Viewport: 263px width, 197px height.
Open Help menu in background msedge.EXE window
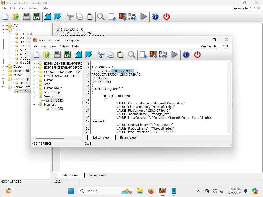[x=44, y=8]
